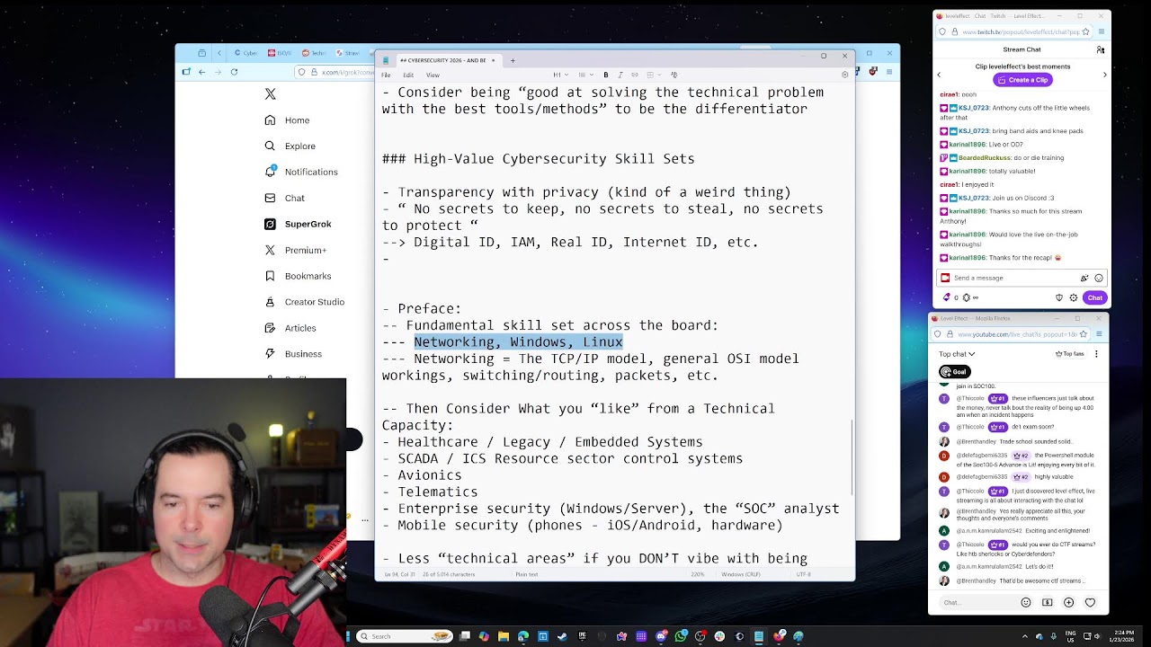This screenshot has width=1151, height=647.
Task: Go to Home in X sidebar
Action: click(287, 120)
